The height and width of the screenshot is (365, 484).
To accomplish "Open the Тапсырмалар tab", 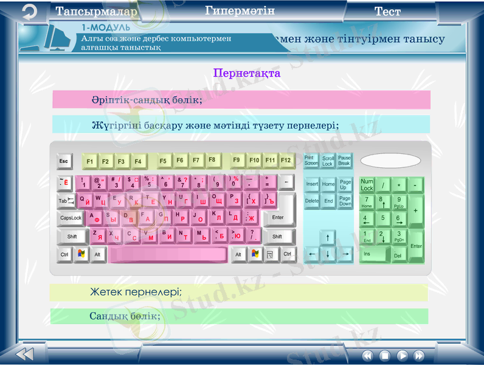I will (96, 12).
